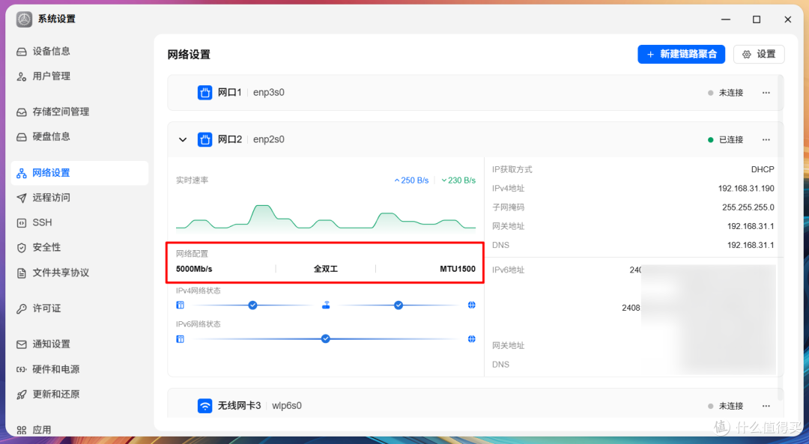Click the system settings app icon
Image resolution: width=809 pixels, height=444 pixels.
tap(24, 19)
